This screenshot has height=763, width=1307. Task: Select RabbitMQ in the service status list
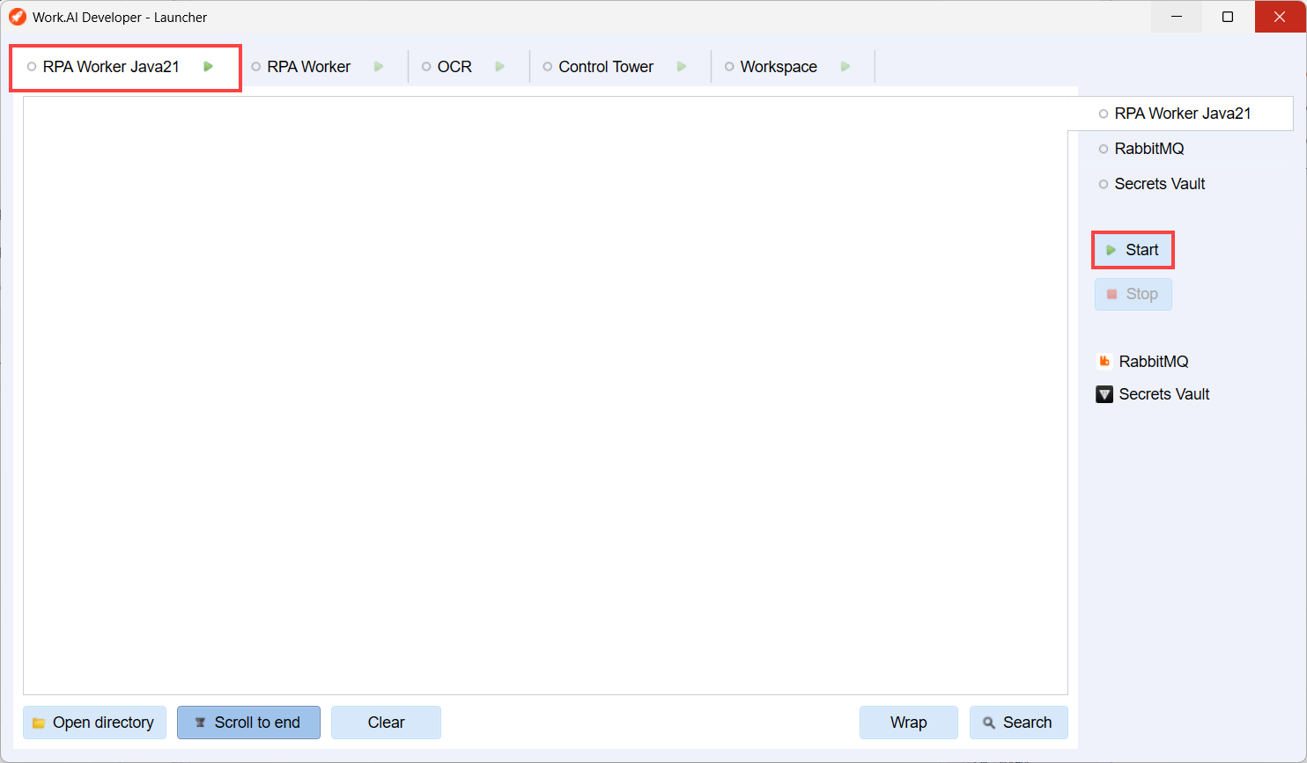[1148, 149]
